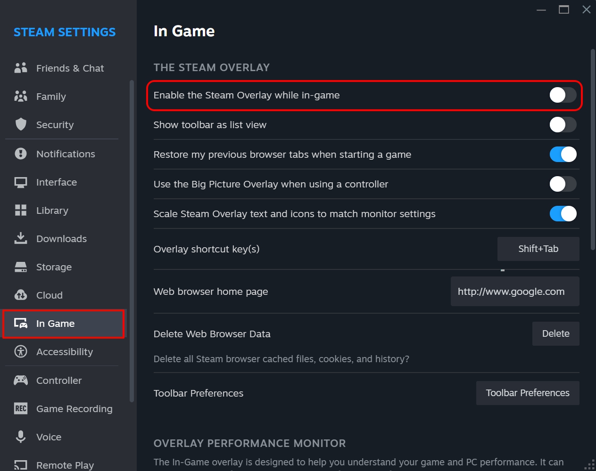Open Friends & Chat settings via its icon
The height and width of the screenshot is (471, 596).
(21, 68)
